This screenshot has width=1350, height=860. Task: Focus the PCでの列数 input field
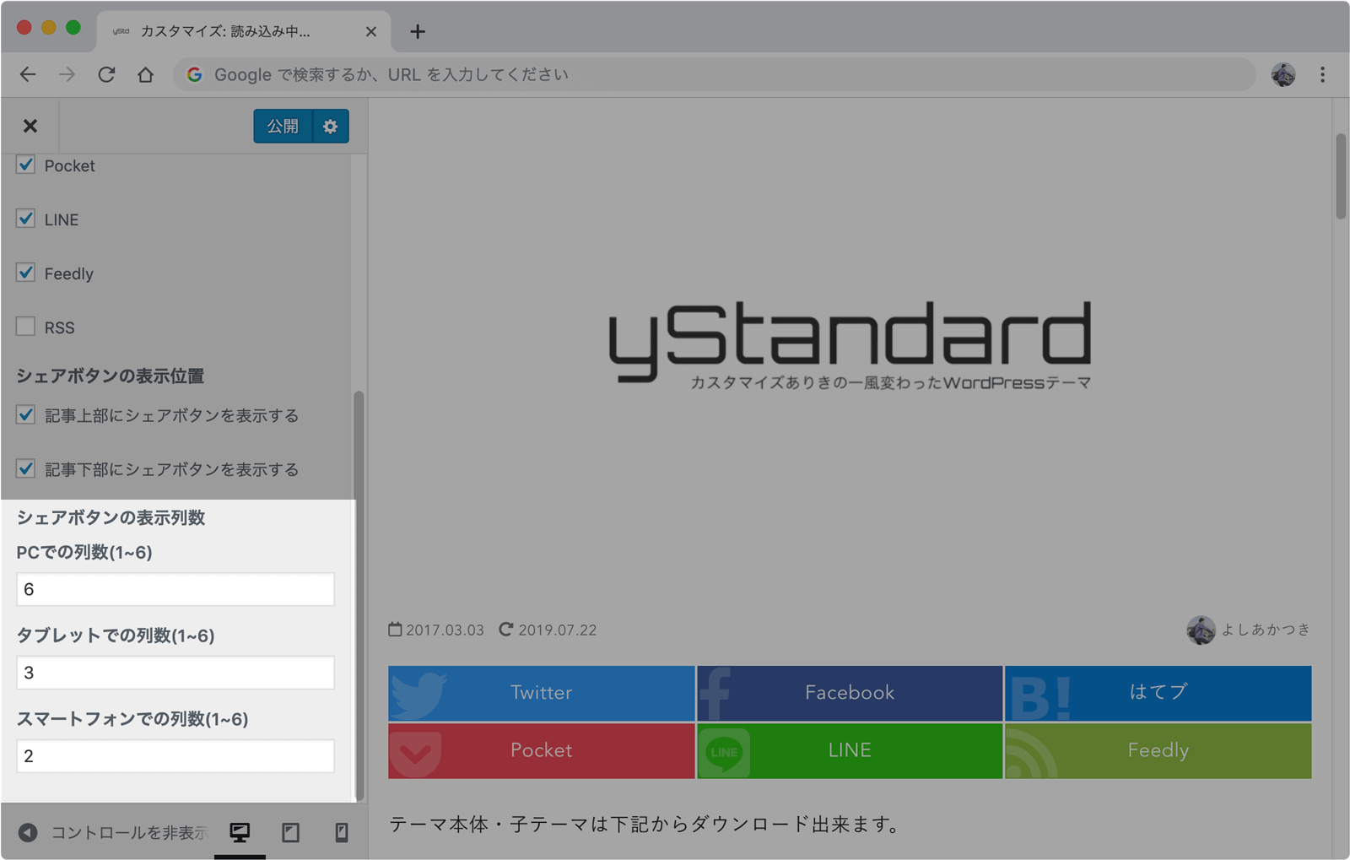[175, 589]
